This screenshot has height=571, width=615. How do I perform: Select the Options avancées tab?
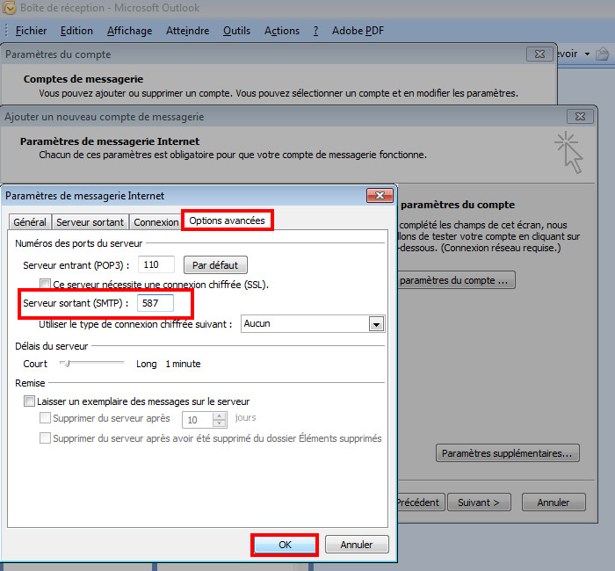[x=227, y=220]
